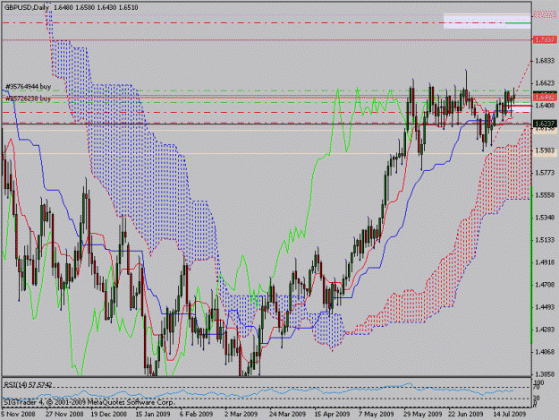Click the 6 Feb 2009 date label

(197, 414)
